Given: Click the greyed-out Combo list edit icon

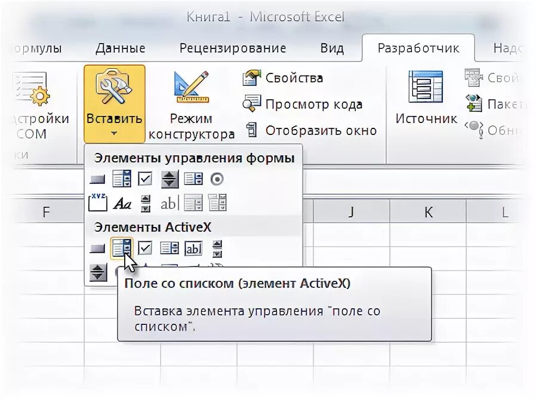Looking at the screenshot, I should (193, 202).
